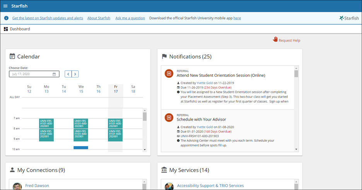Open Friday 7 am UNIV-FRSH101 class event

coord(115,124)
